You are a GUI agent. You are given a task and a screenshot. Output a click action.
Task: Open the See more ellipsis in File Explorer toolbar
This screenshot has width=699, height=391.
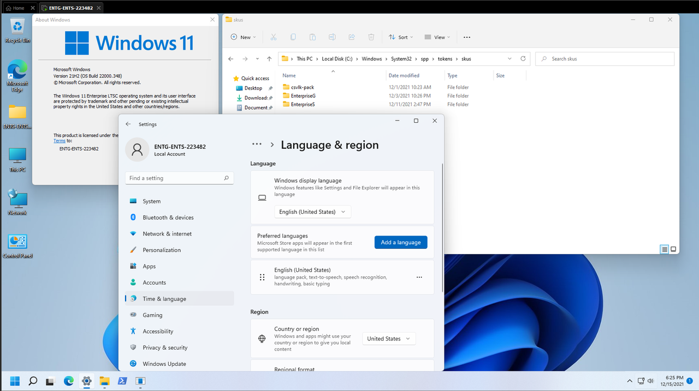coord(467,37)
